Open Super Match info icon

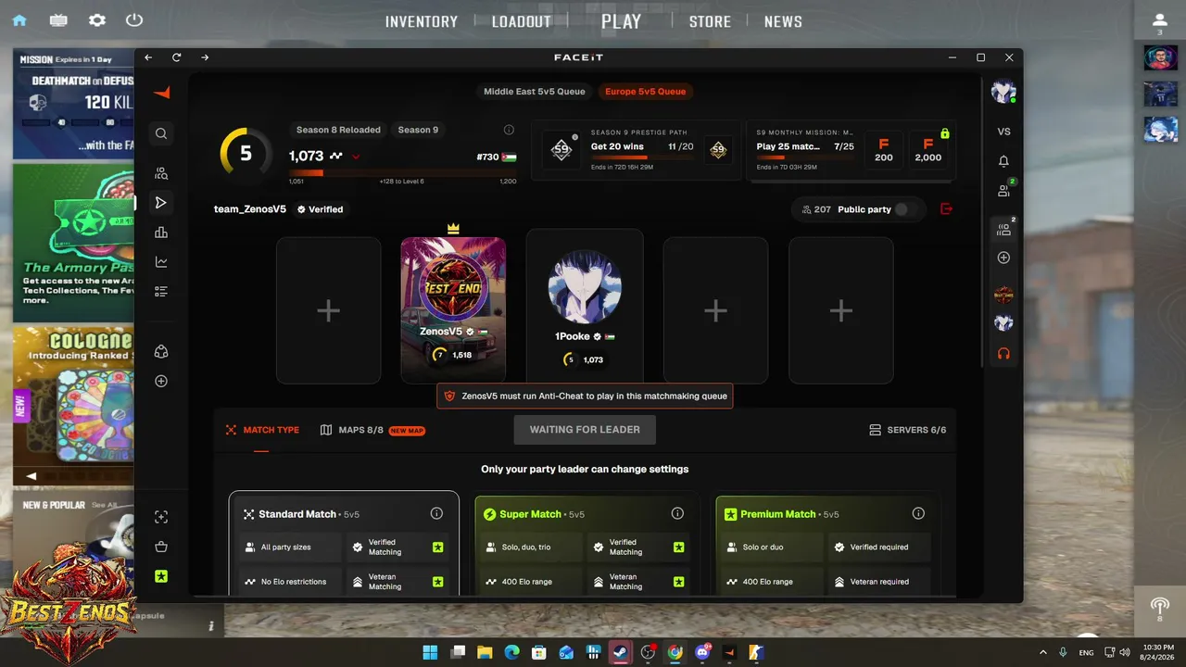point(677,513)
